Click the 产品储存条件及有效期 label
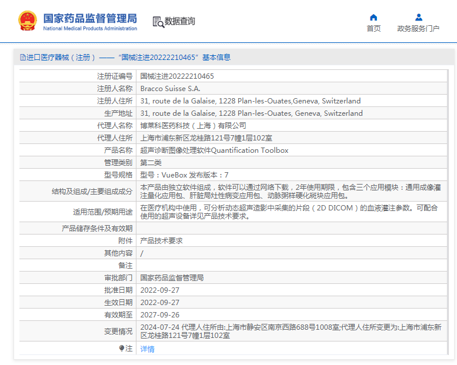The height and width of the screenshot is (365, 457). pyautogui.click(x=97, y=229)
